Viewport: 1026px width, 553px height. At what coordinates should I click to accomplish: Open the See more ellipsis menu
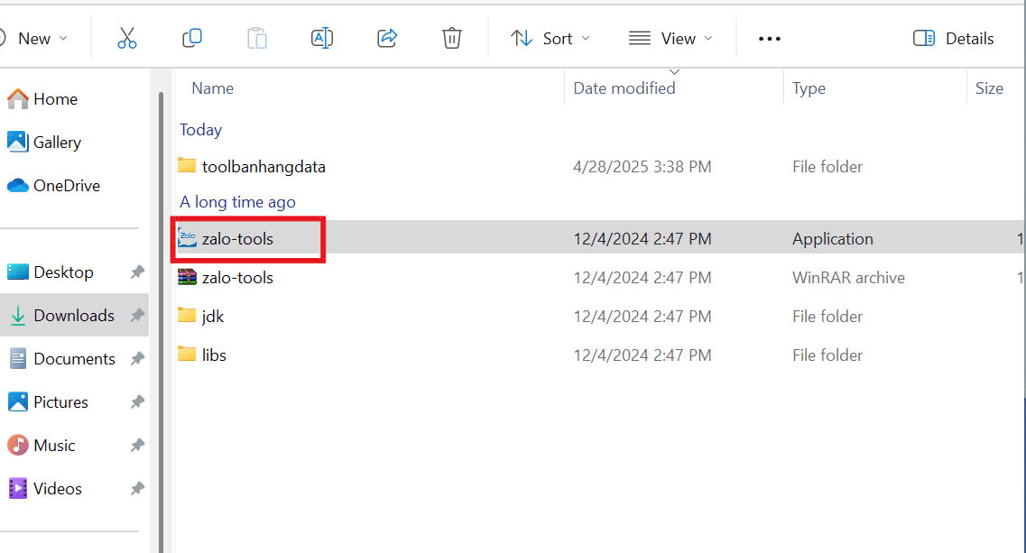770,39
